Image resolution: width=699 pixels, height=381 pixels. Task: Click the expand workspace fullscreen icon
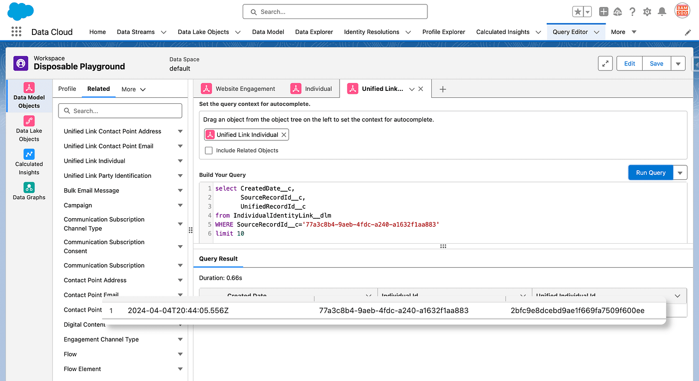coord(605,63)
